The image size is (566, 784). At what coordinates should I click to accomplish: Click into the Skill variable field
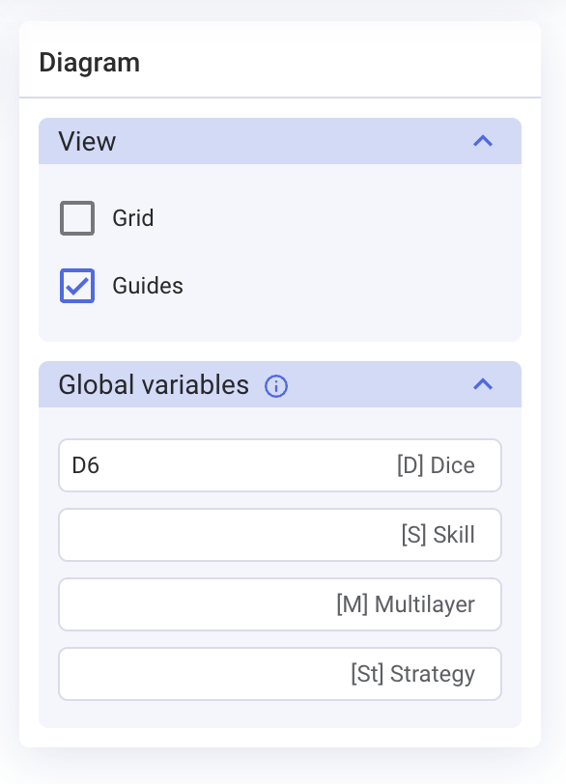pyautogui.click(x=280, y=535)
